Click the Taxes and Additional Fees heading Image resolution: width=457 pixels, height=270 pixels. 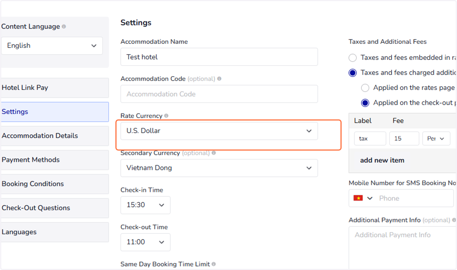coord(388,42)
